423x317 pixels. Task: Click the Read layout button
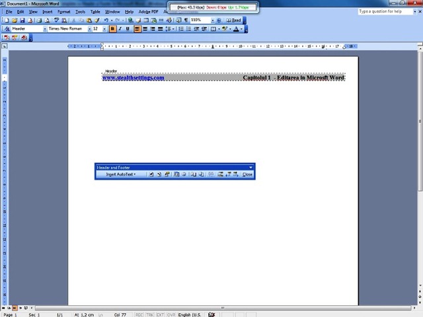[233, 20]
